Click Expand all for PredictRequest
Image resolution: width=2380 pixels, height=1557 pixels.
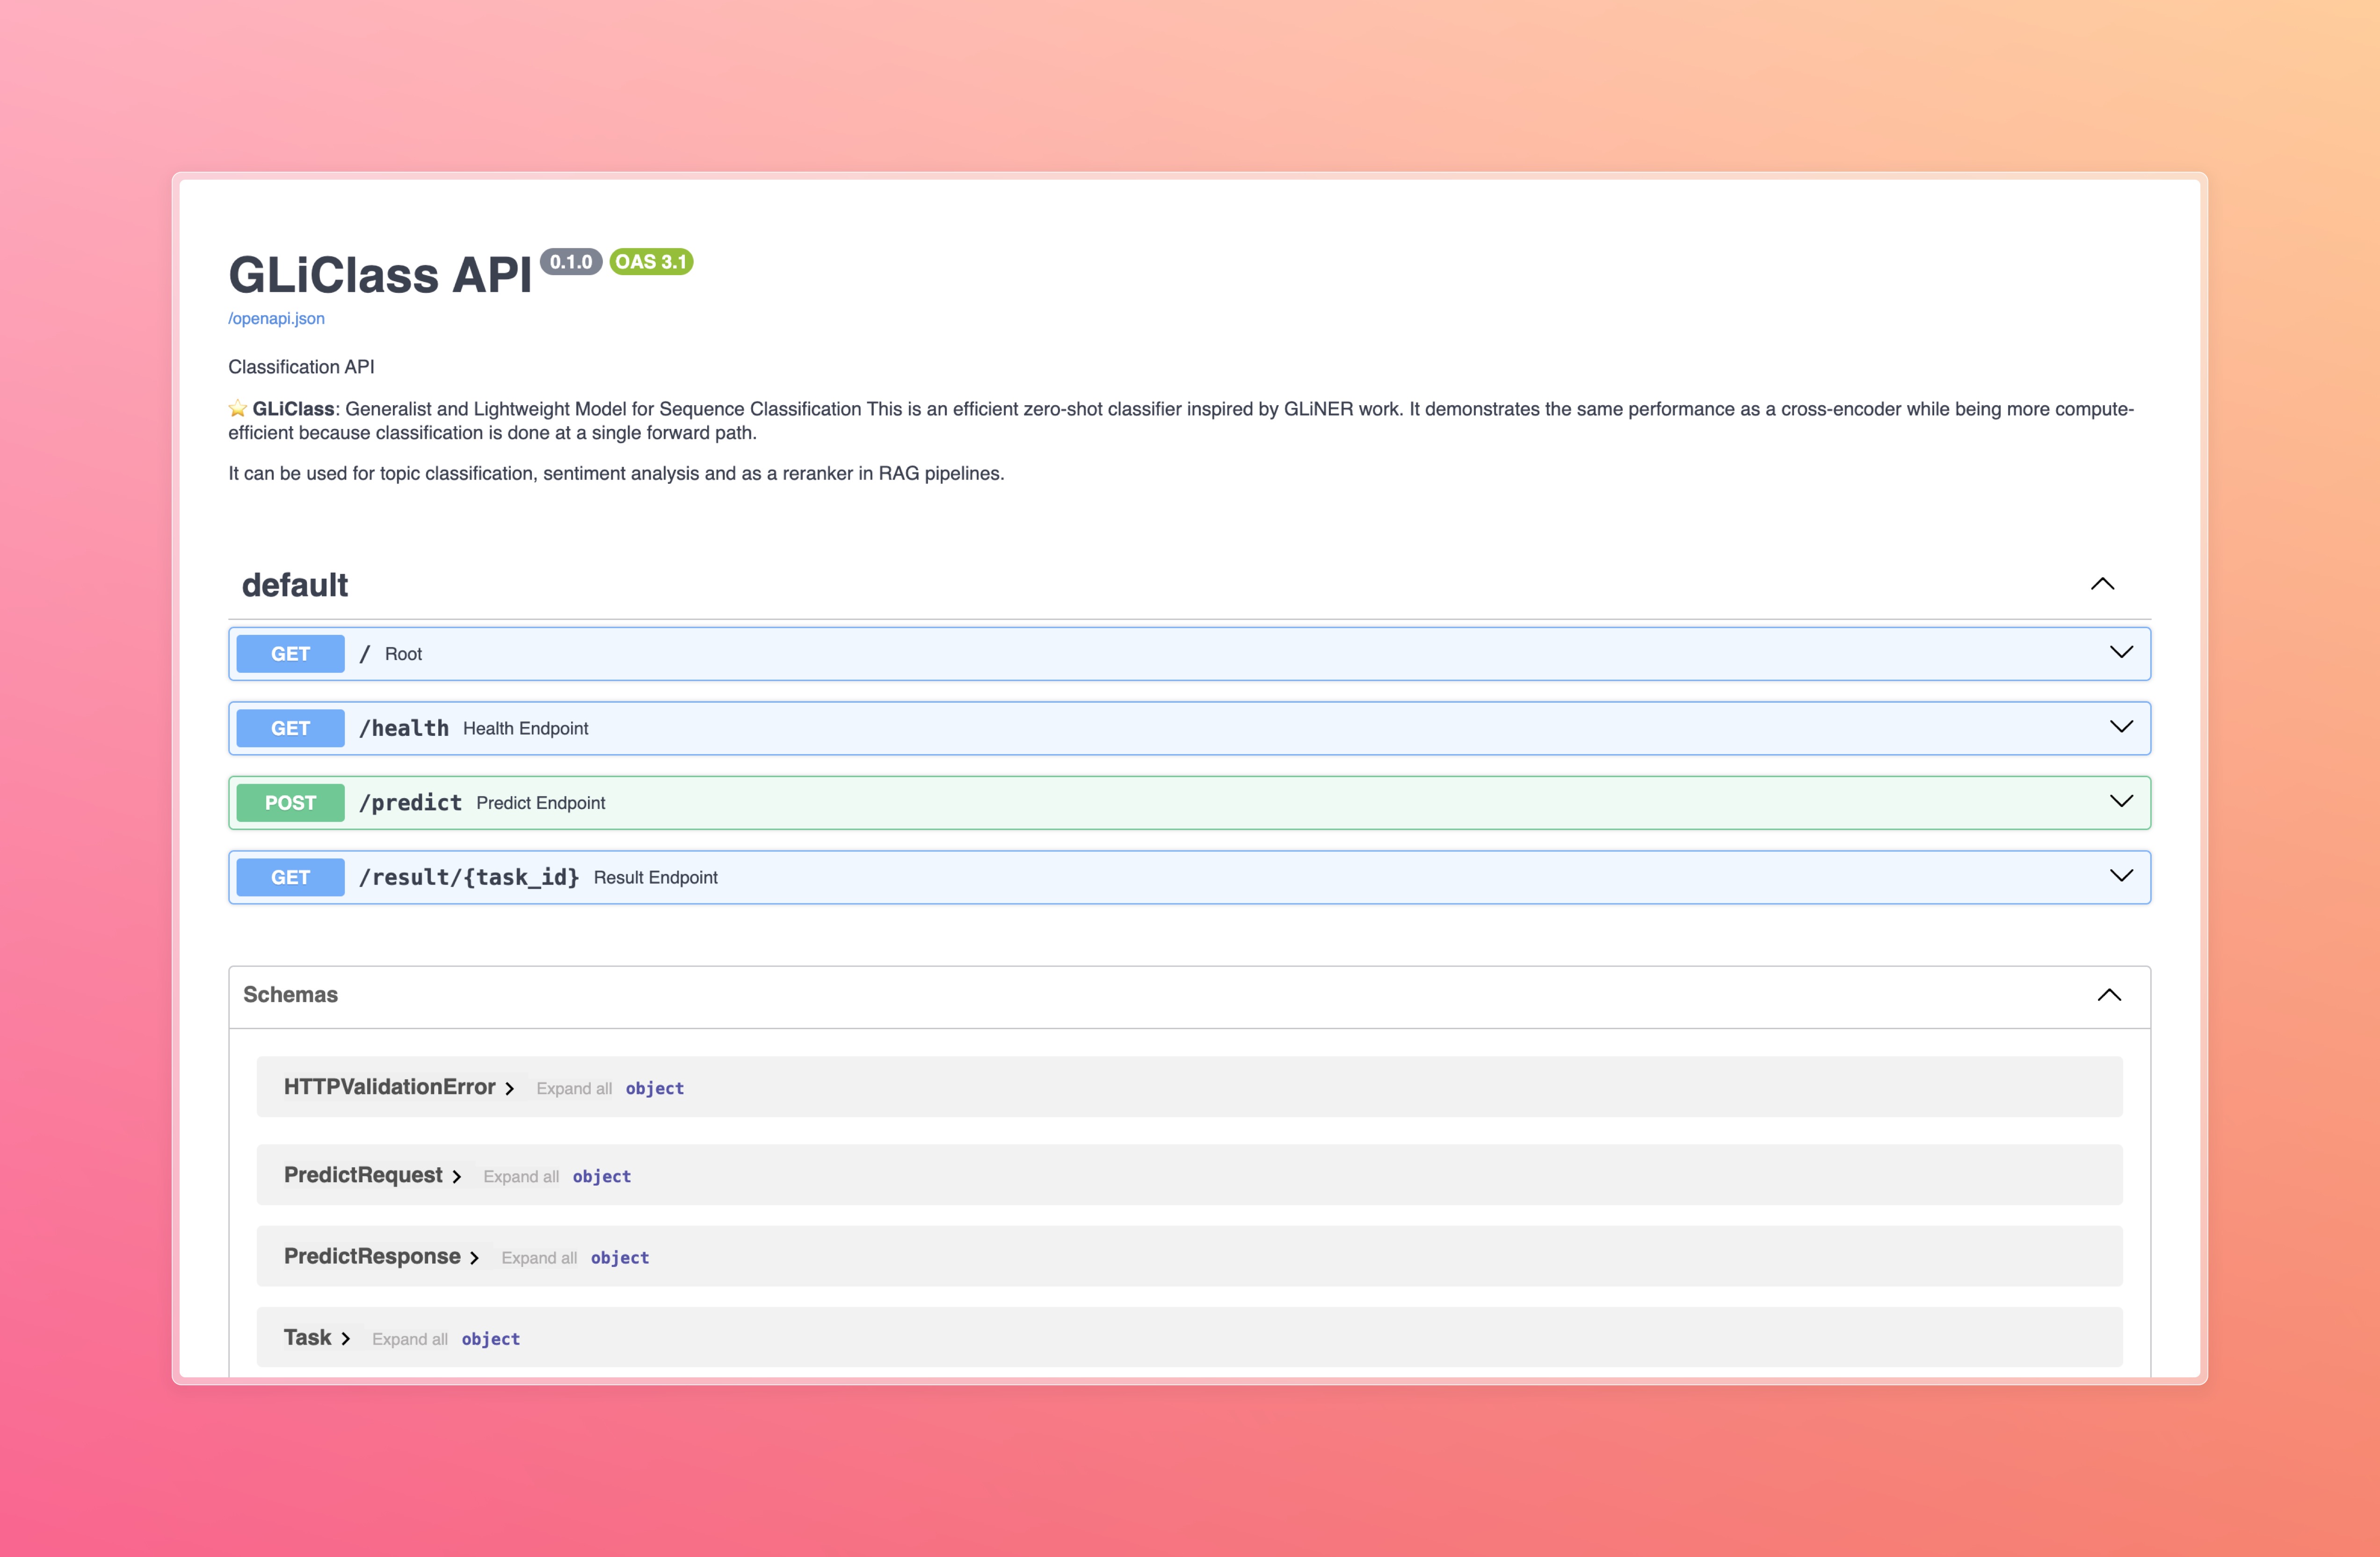tap(521, 1176)
